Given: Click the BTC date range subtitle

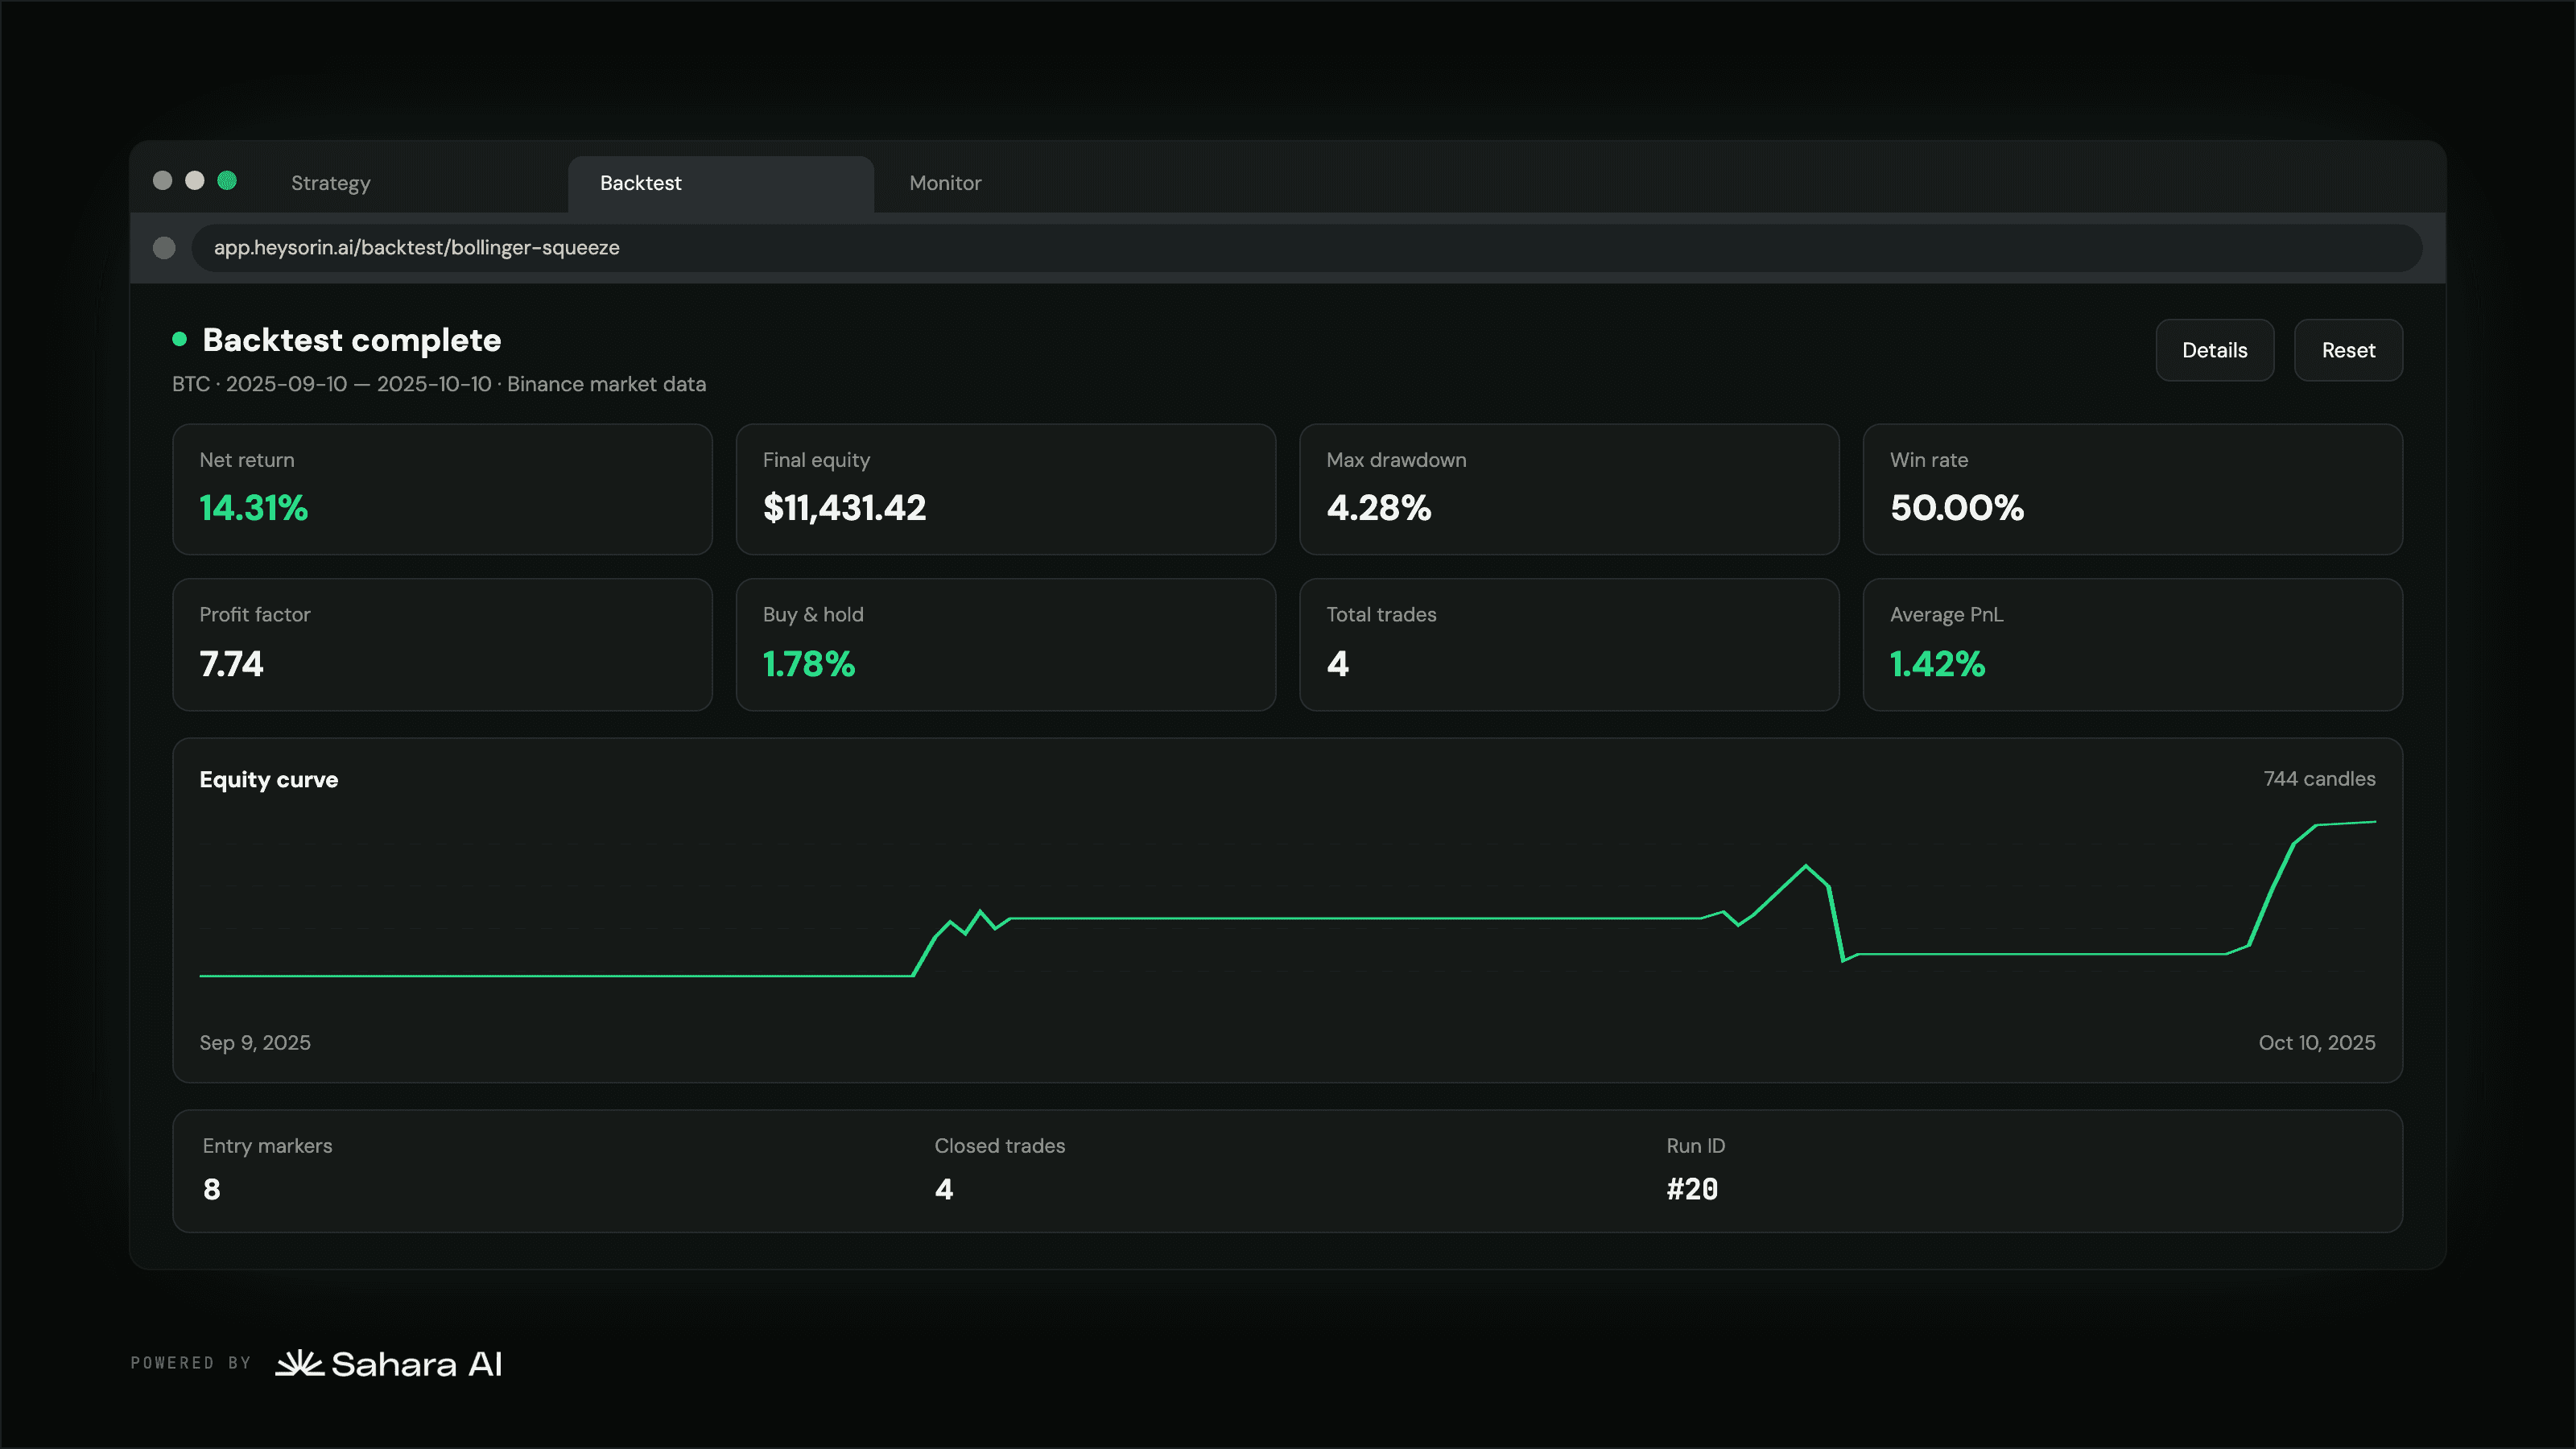Looking at the screenshot, I should (x=438, y=385).
